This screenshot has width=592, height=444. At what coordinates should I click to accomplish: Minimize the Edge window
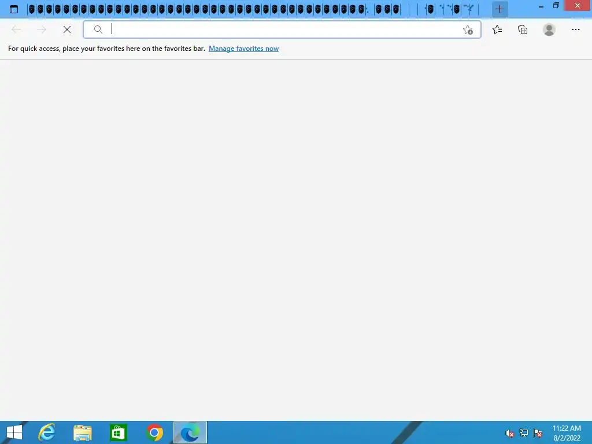[x=541, y=6]
